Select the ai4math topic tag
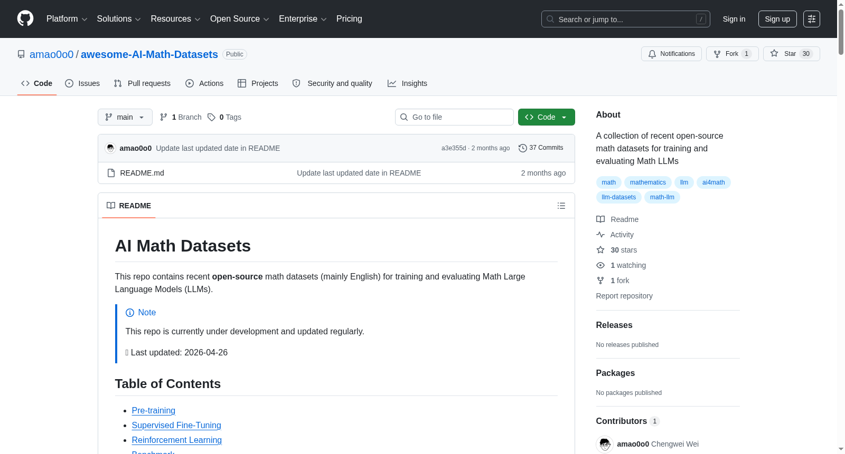 (713, 182)
